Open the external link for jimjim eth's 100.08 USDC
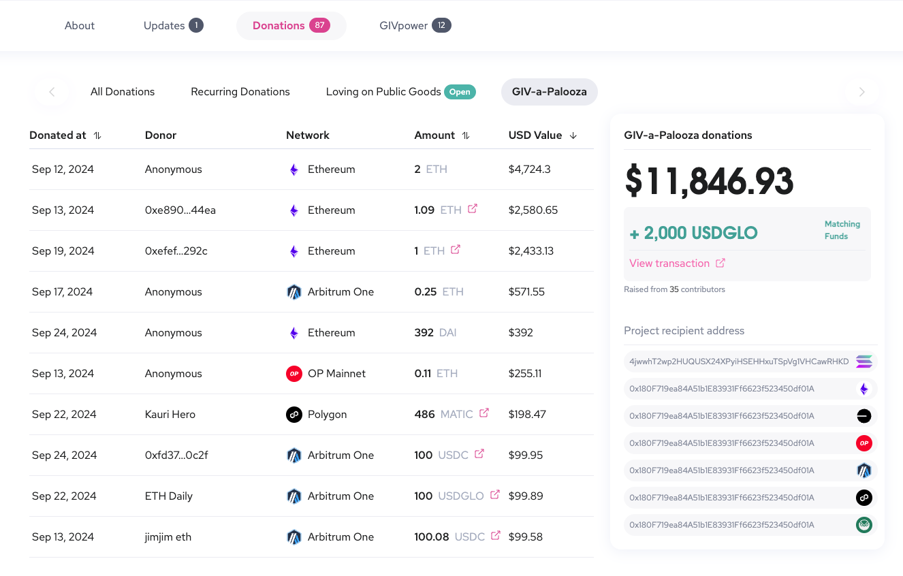 pyautogui.click(x=496, y=536)
